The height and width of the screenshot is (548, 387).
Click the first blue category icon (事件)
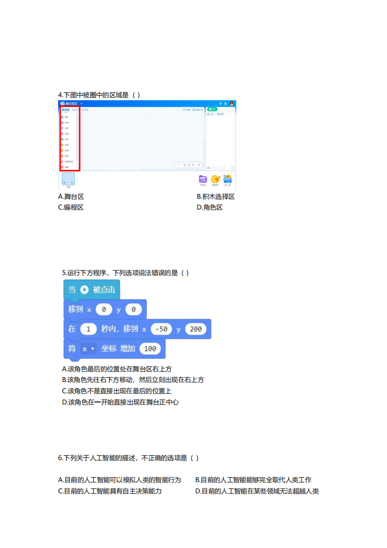62,117
